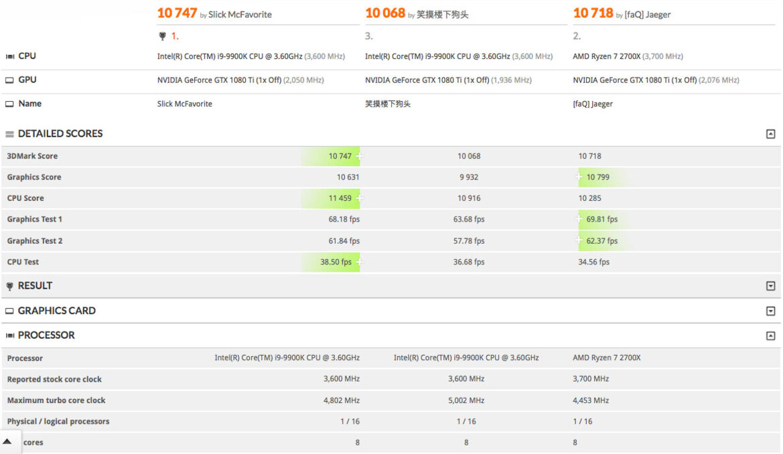Click the list icon beside Detailed Scores
783x454 pixels.
[x=9, y=134]
